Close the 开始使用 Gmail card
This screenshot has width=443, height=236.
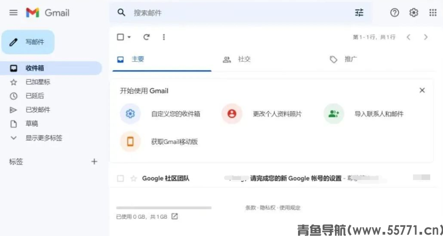[x=422, y=90]
